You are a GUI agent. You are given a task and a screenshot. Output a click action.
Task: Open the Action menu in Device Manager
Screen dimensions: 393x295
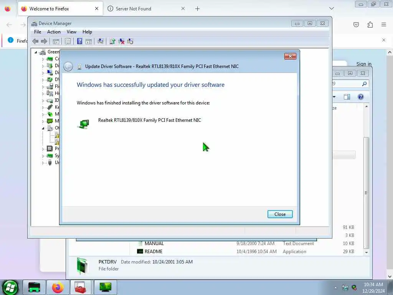(x=54, y=32)
